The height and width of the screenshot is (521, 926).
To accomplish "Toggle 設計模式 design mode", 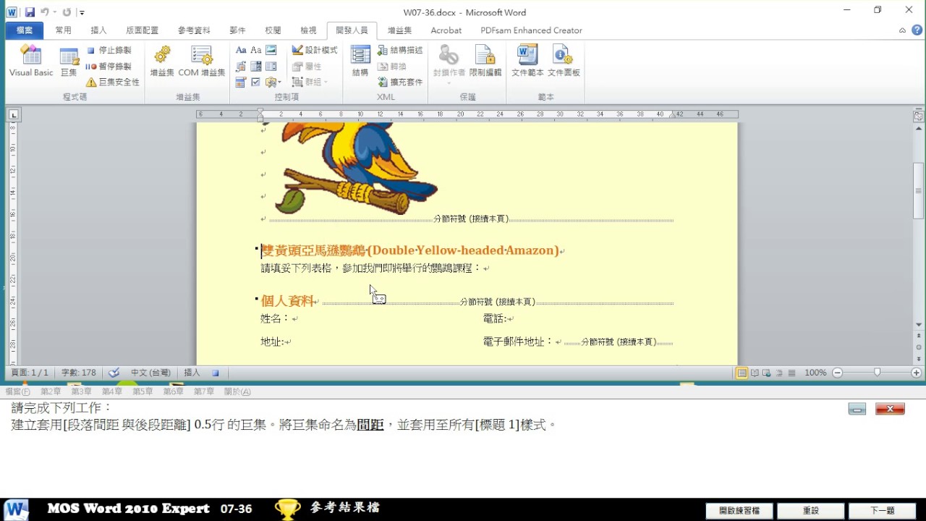I will [x=315, y=50].
